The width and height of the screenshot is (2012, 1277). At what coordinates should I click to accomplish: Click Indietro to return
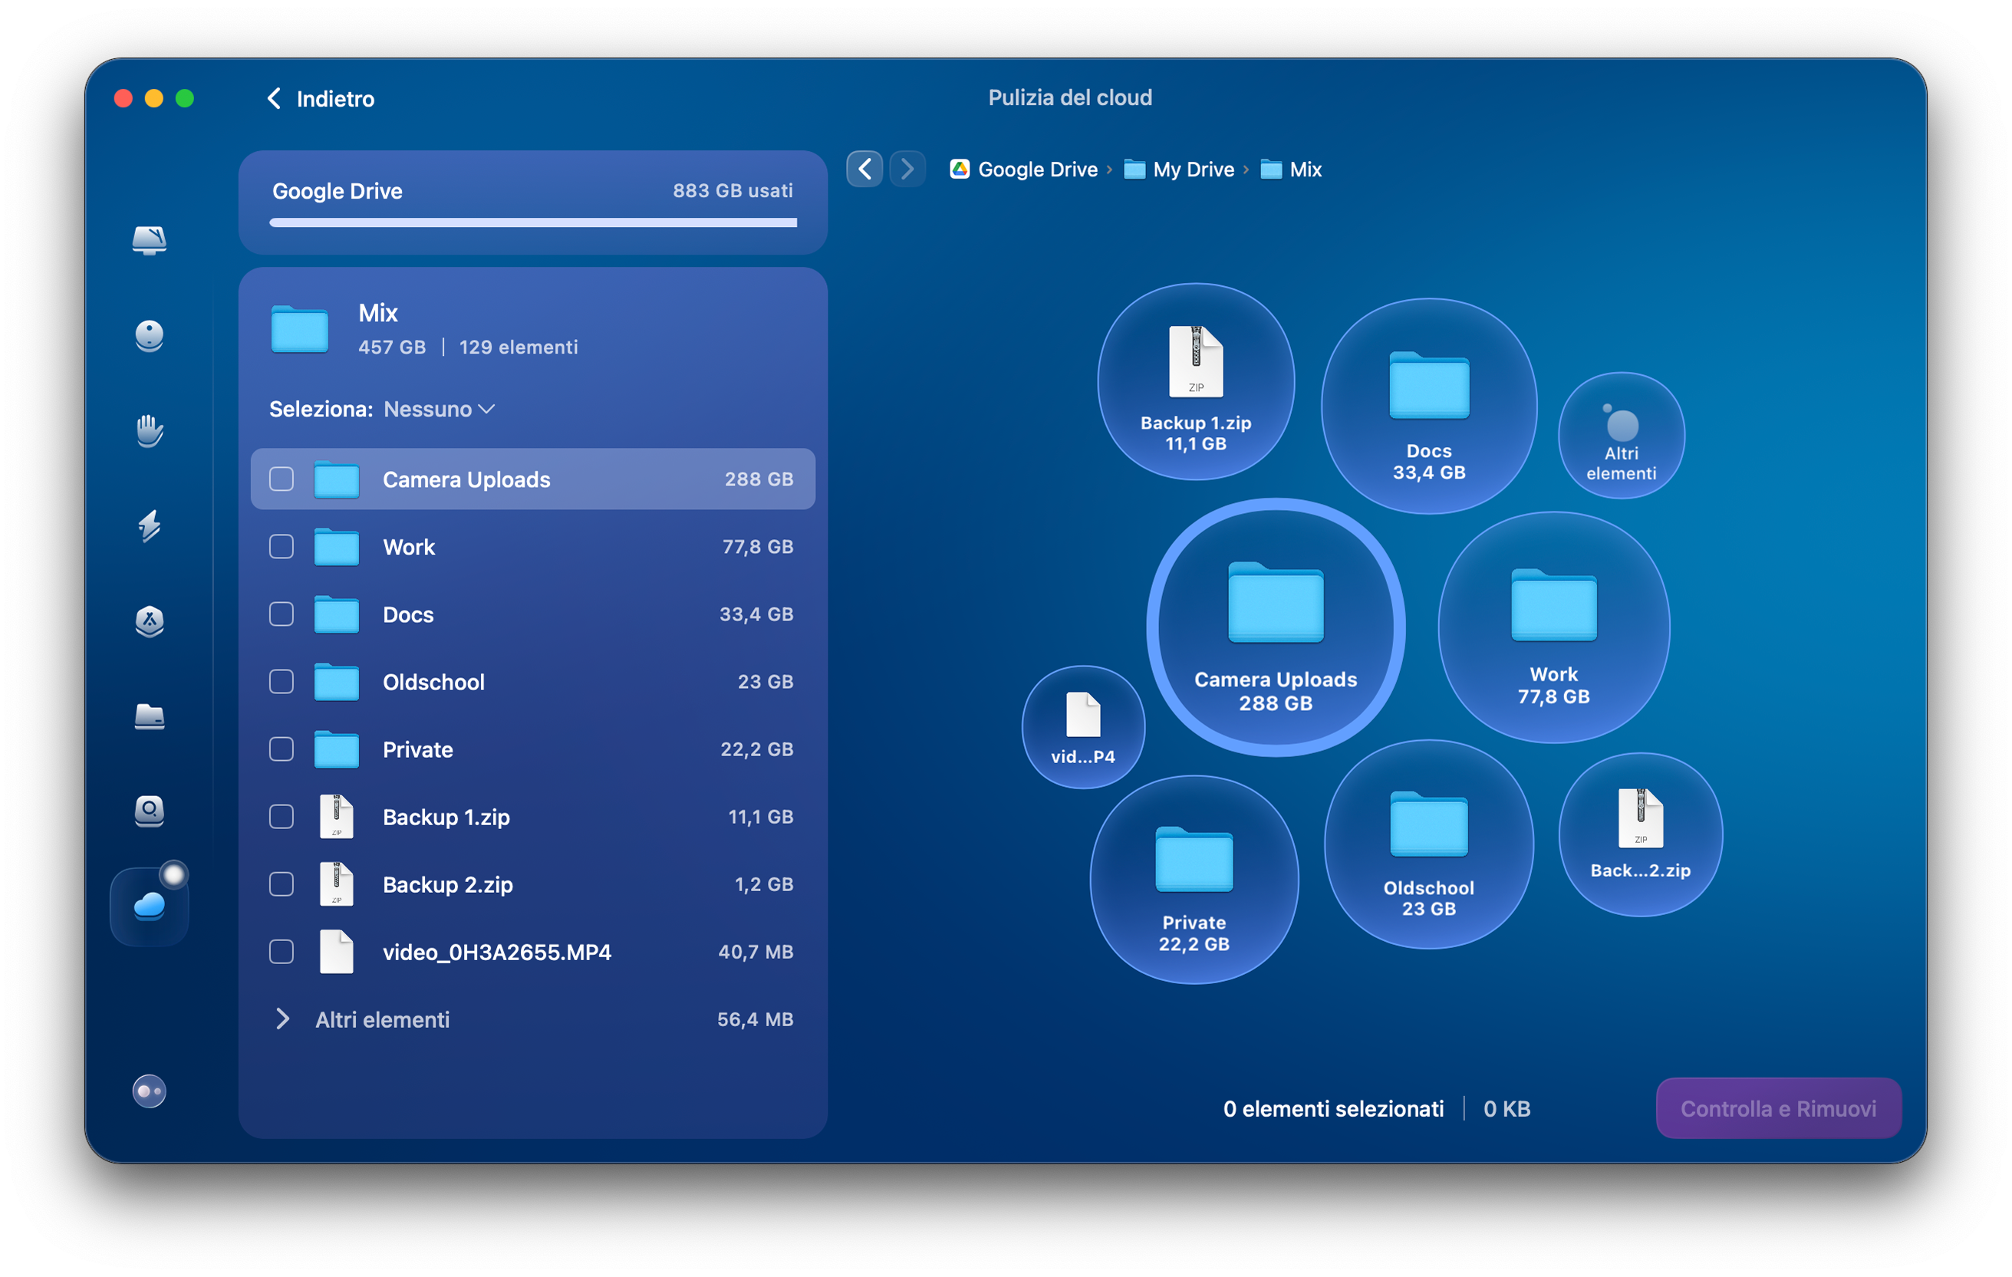[320, 98]
